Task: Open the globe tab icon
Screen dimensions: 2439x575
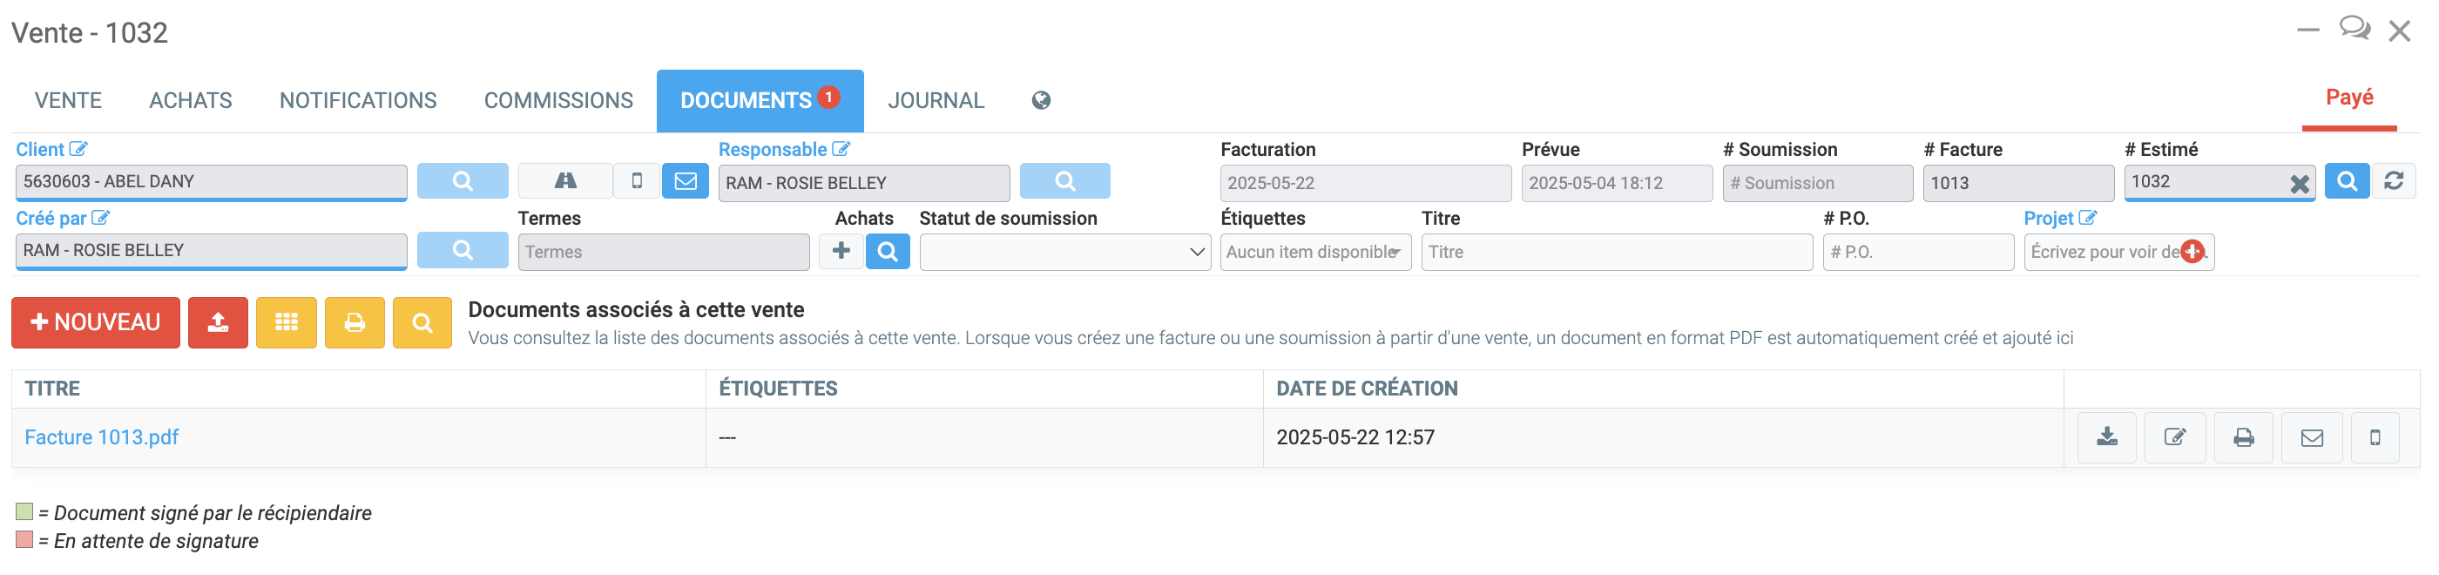Action: pos(1041,100)
